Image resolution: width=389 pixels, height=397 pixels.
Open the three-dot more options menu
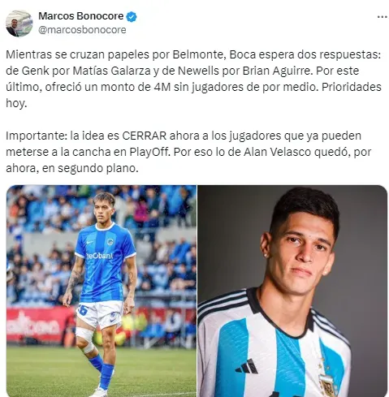coord(382,17)
